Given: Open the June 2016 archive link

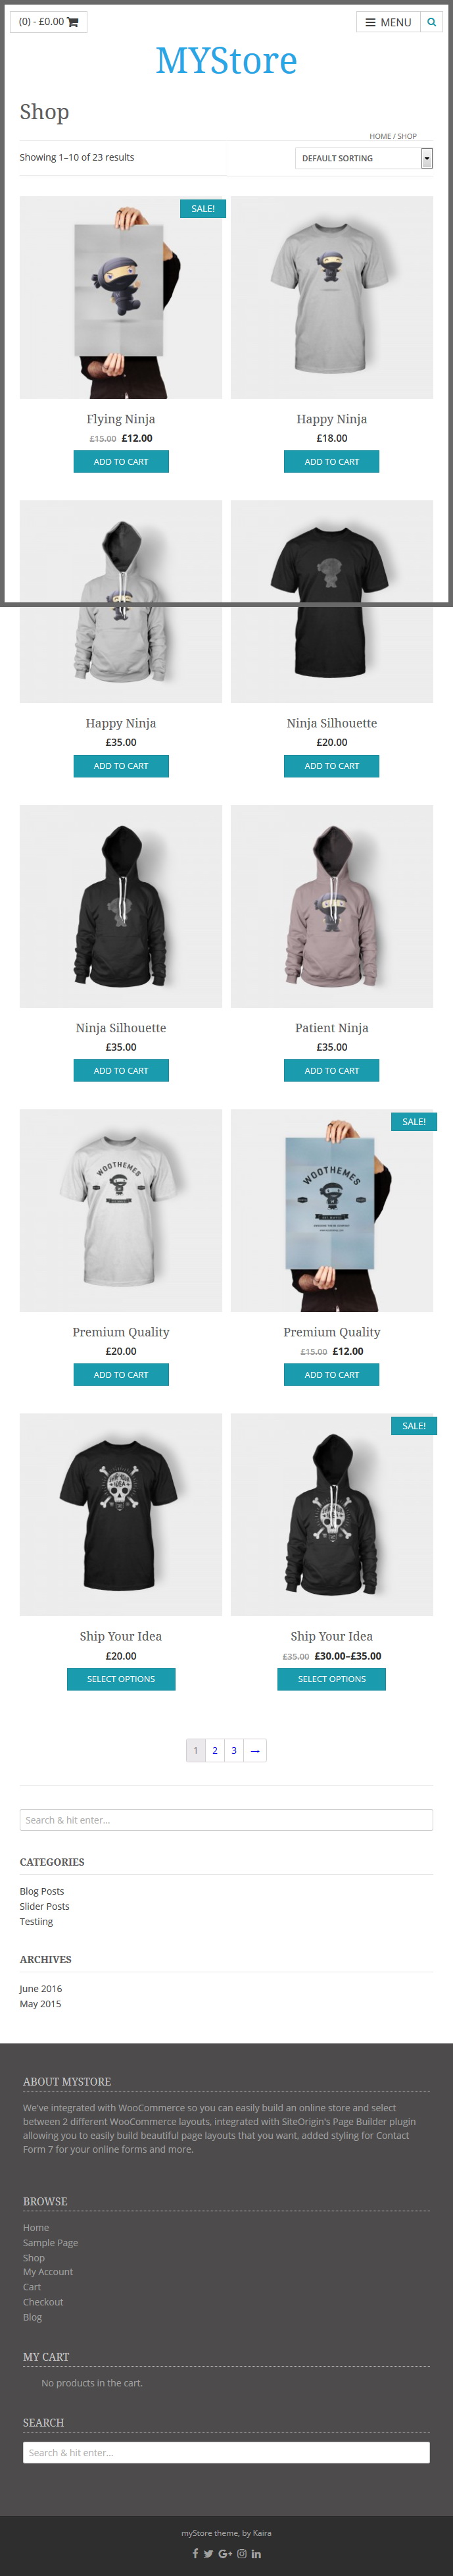Looking at the screenshot, I should tap(41, 1988).
